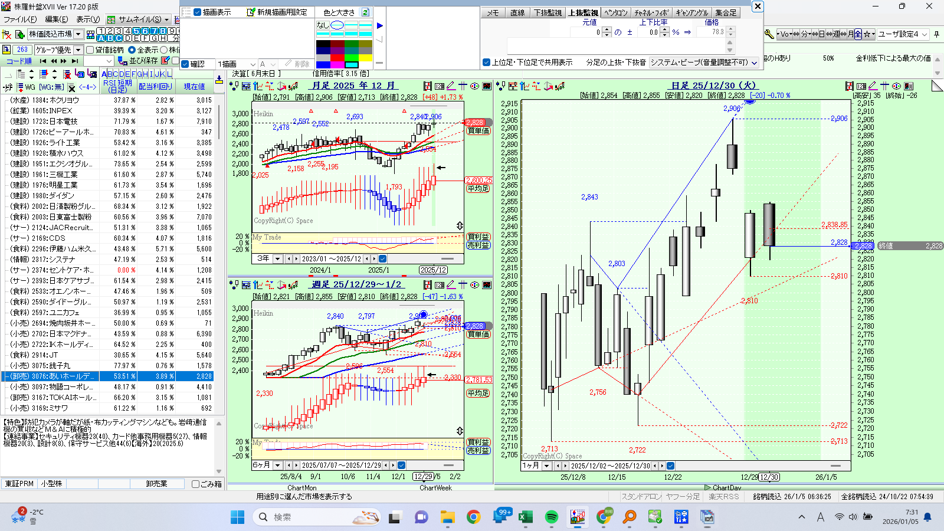Open the システム・ビープ sound dropdown
The width and height of the screenshot is (944, 531).
(754, 63)
